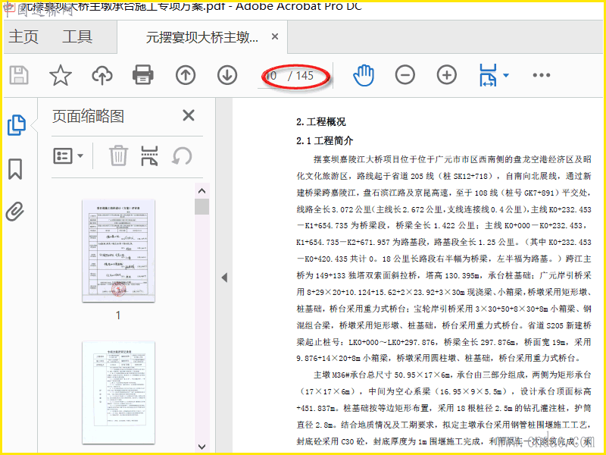This screenshot has width=606, height=455.
Task: Zoom out with the minus icon
Action: point(405,75)
